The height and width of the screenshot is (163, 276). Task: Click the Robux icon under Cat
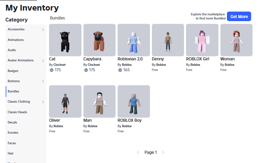point(51,70)
